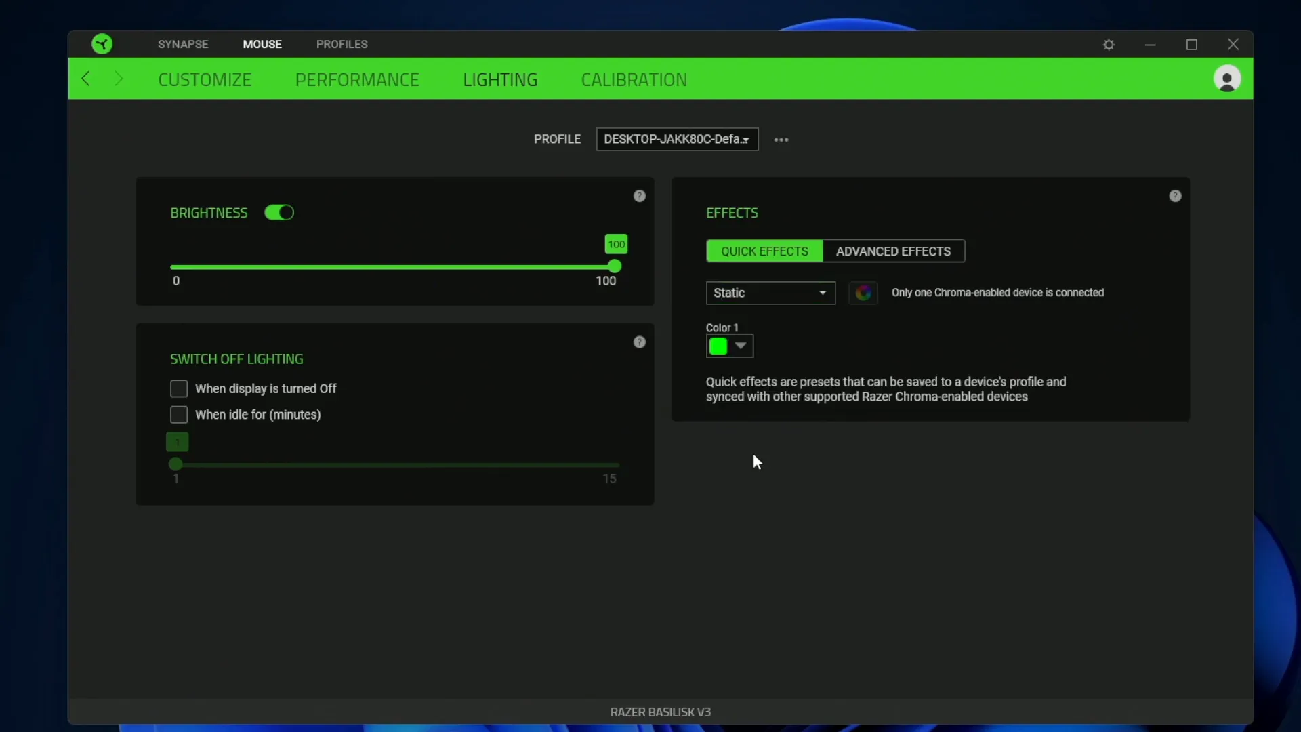Click the green Color 1 swatch
The width and height of the screenshot is (1301, 732).
pyautogui.click(x=718, y=346)
